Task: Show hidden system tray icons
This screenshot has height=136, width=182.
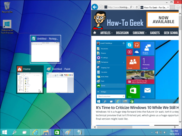Action: coord(152,133)
